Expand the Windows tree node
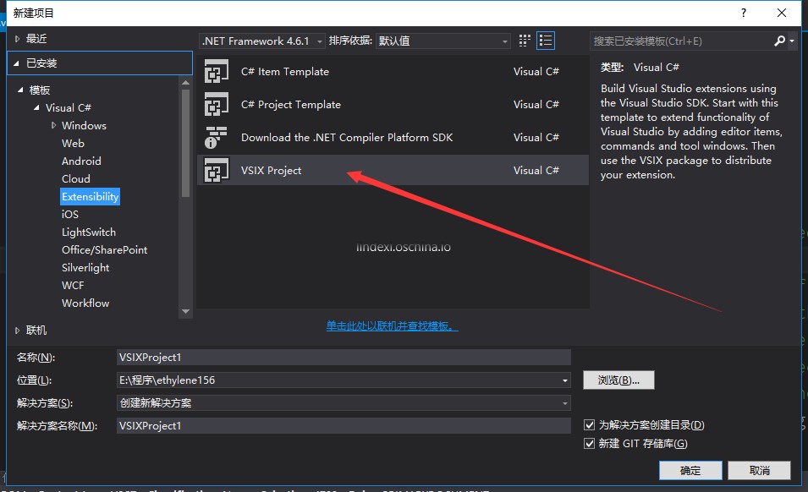 [54, 126]
